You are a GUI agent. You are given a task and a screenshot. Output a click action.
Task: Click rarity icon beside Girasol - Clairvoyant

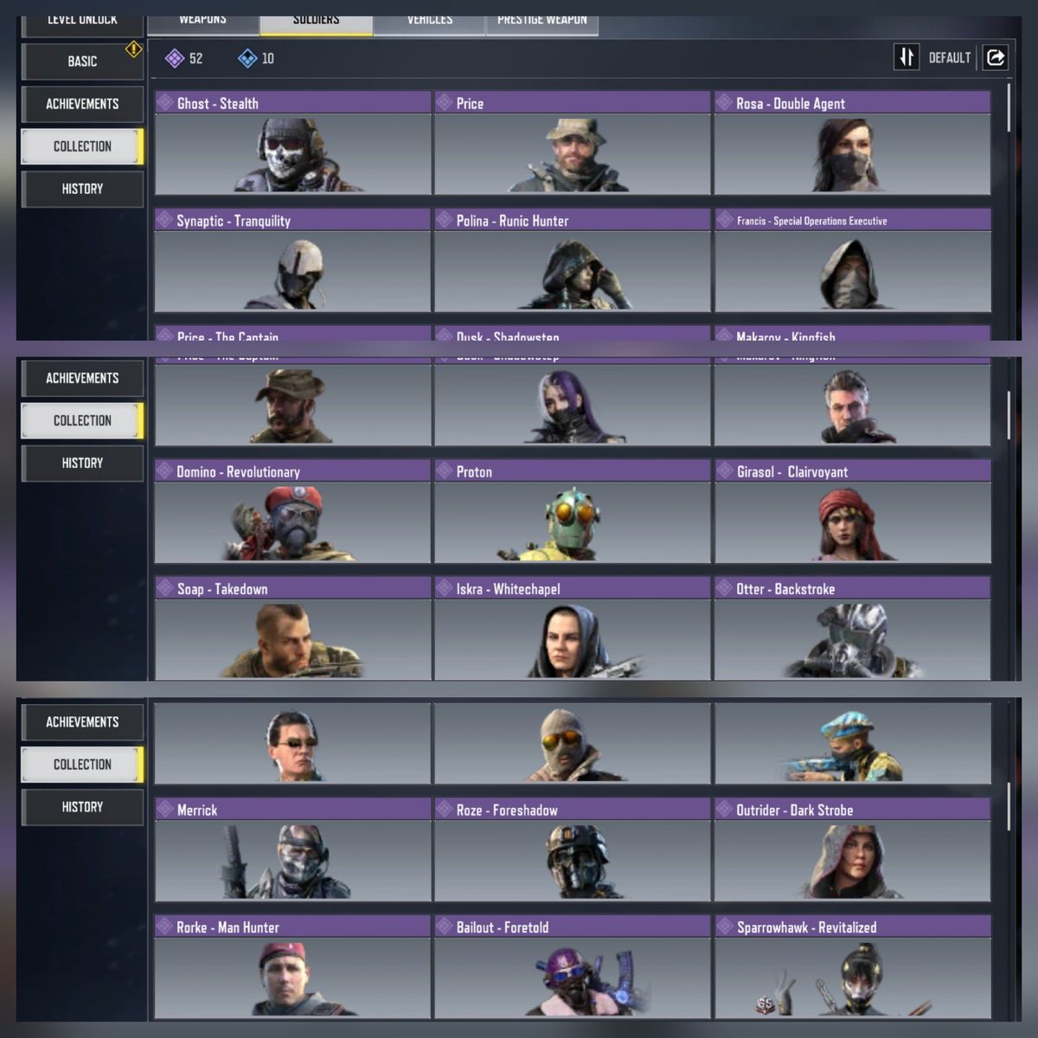tap(724, 471)
